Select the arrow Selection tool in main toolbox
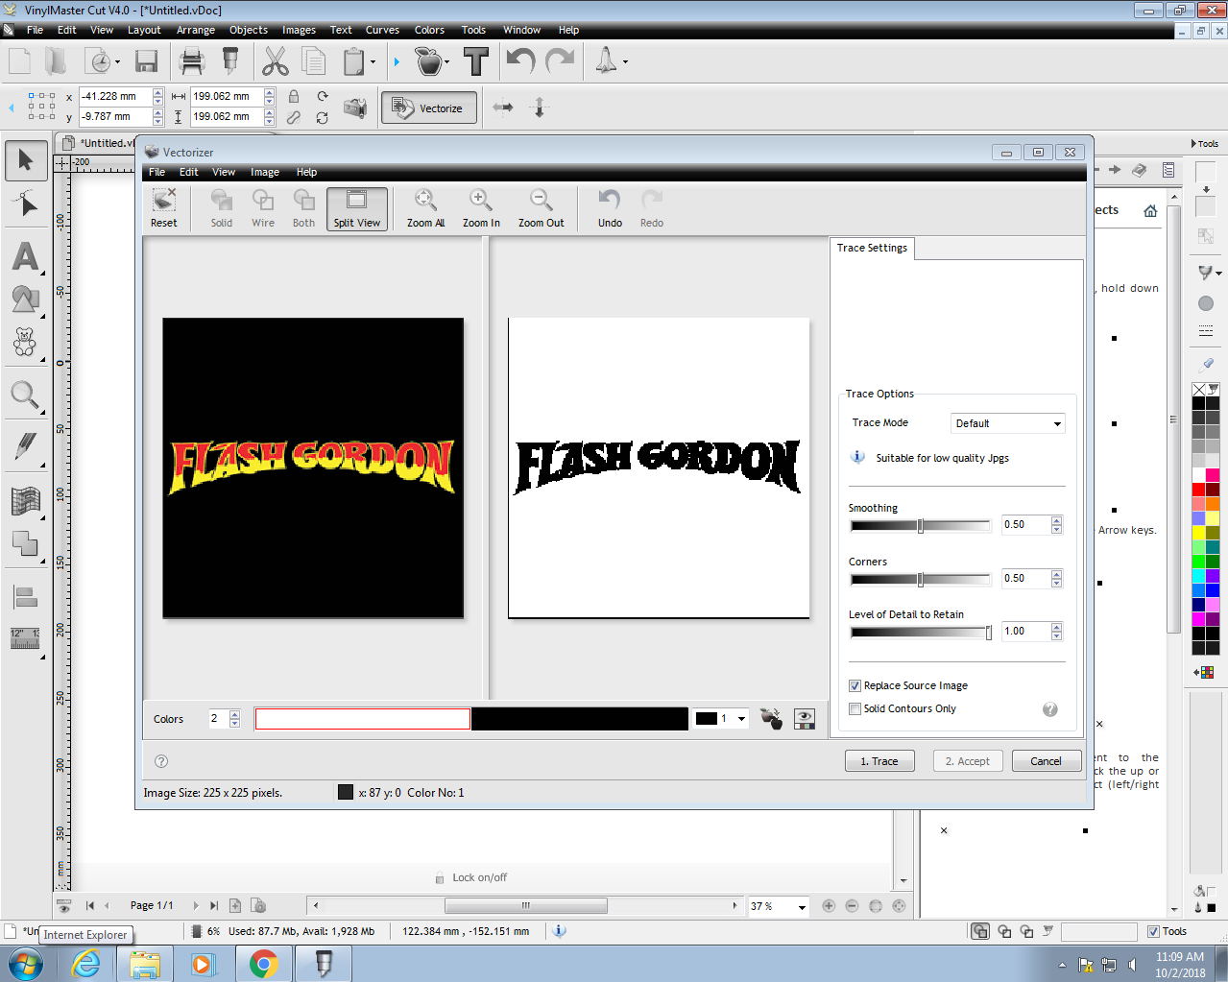This screenshot has width=1228, height=982. pyautogui.click(x=26, y=160)
